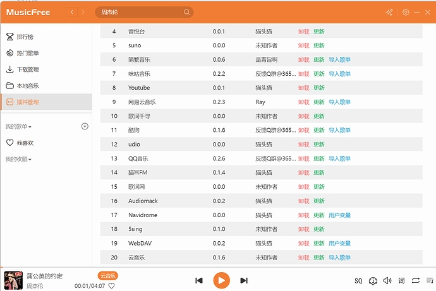
Task: Import playlist for 网易云音乐
Action: pos(339,102)
